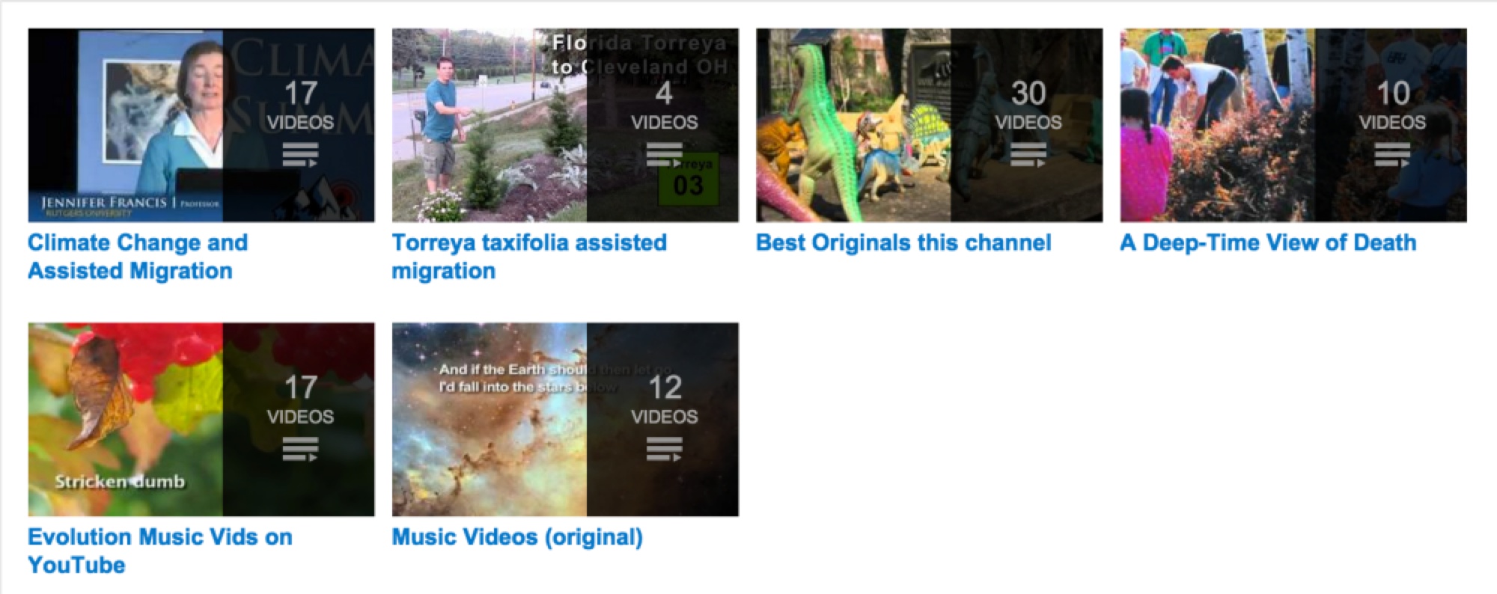Image resolution: width=1497 pixels, height=594 pixels.
Task: Select nebula Music Videos thumbnail
Action: pyautogui.click(x=565, y=419)
